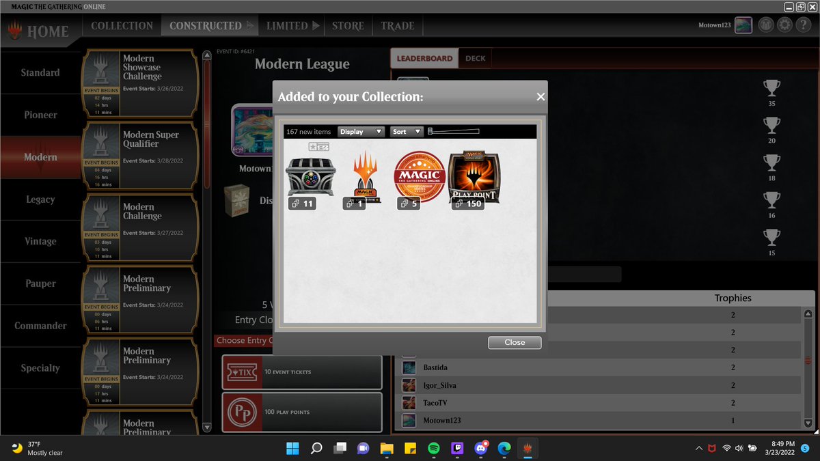This screenshot has width=820, height=461.
Task: Select the Play Point item showing 150
Action: point(474,178)
